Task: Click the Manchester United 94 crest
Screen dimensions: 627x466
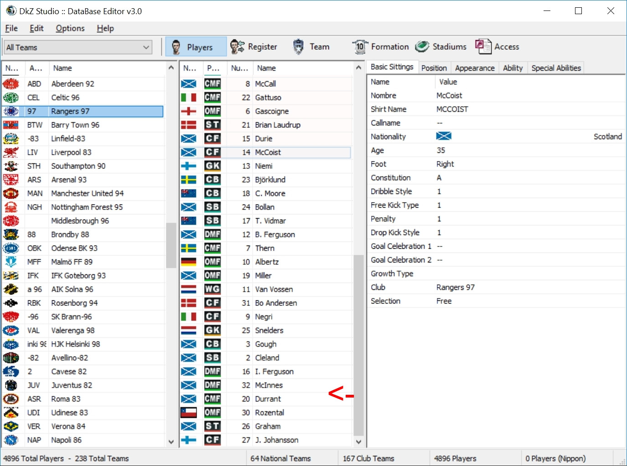Action: (x=11, y=193)
